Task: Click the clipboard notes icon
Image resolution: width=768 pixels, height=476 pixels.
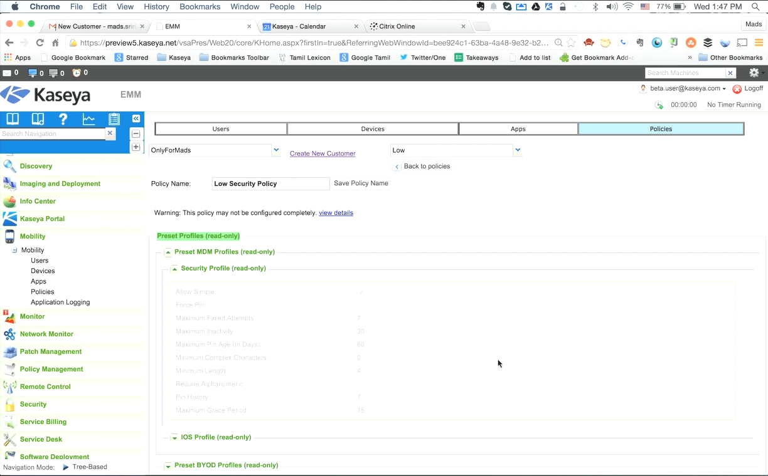Action: (x=114, y=119)
